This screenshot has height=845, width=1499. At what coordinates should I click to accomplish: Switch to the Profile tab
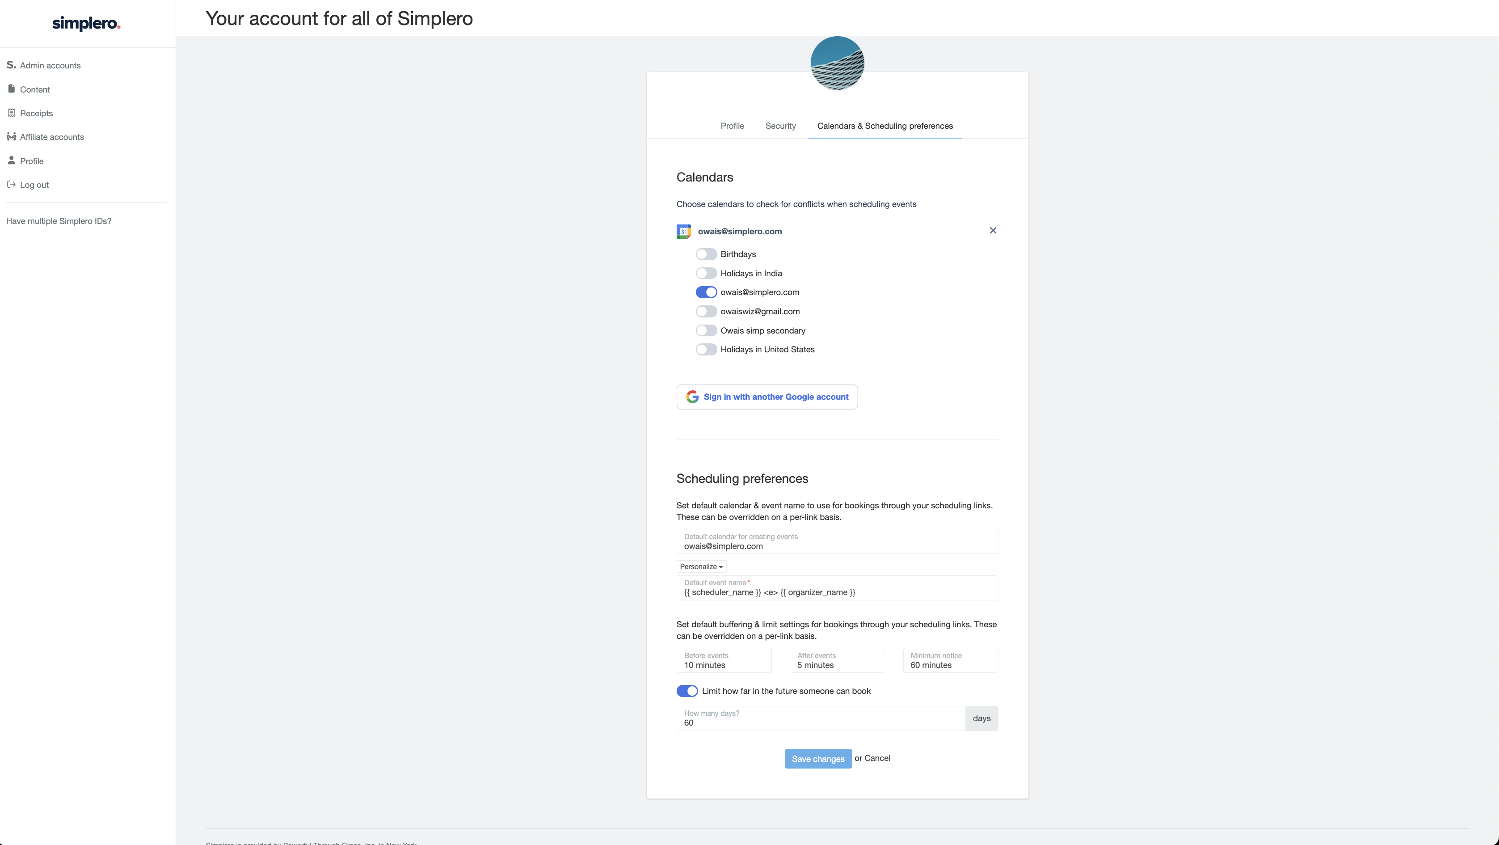click(x=732, y=126)
